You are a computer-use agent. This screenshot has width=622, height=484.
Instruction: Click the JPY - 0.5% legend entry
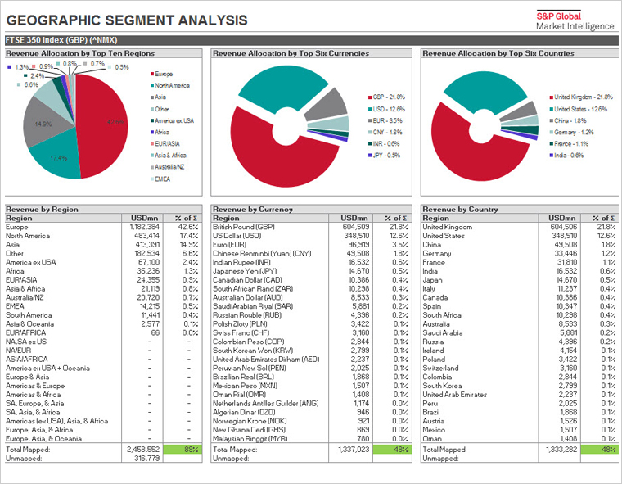click(384, 156)
